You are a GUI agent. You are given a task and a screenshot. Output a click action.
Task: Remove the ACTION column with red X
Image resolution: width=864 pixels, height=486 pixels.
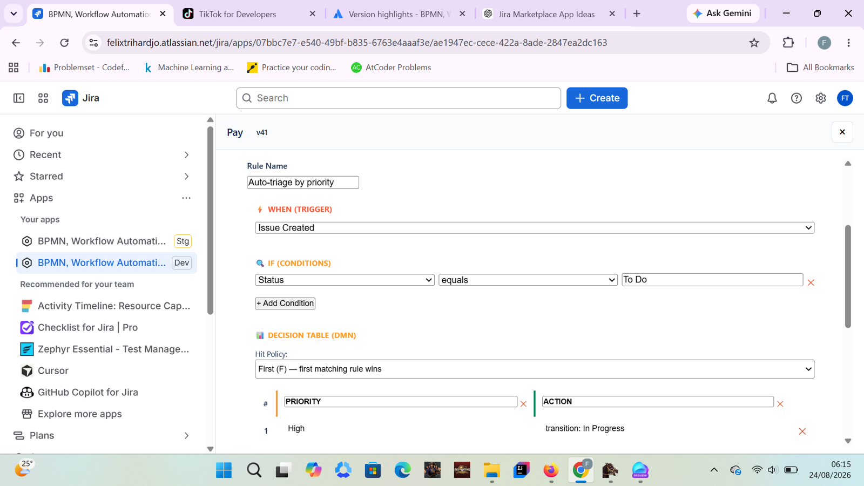click(x=780, y=404)
